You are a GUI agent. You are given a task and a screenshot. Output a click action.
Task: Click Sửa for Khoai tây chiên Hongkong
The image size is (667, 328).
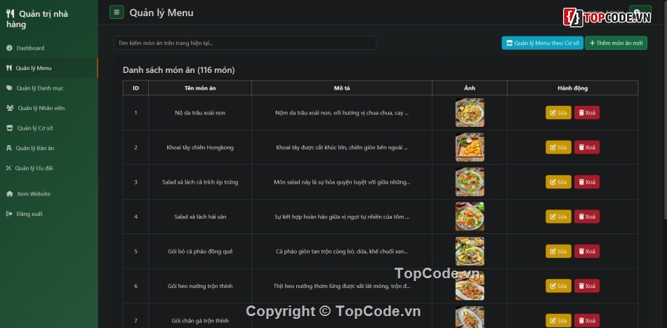[x=558, y=147]
